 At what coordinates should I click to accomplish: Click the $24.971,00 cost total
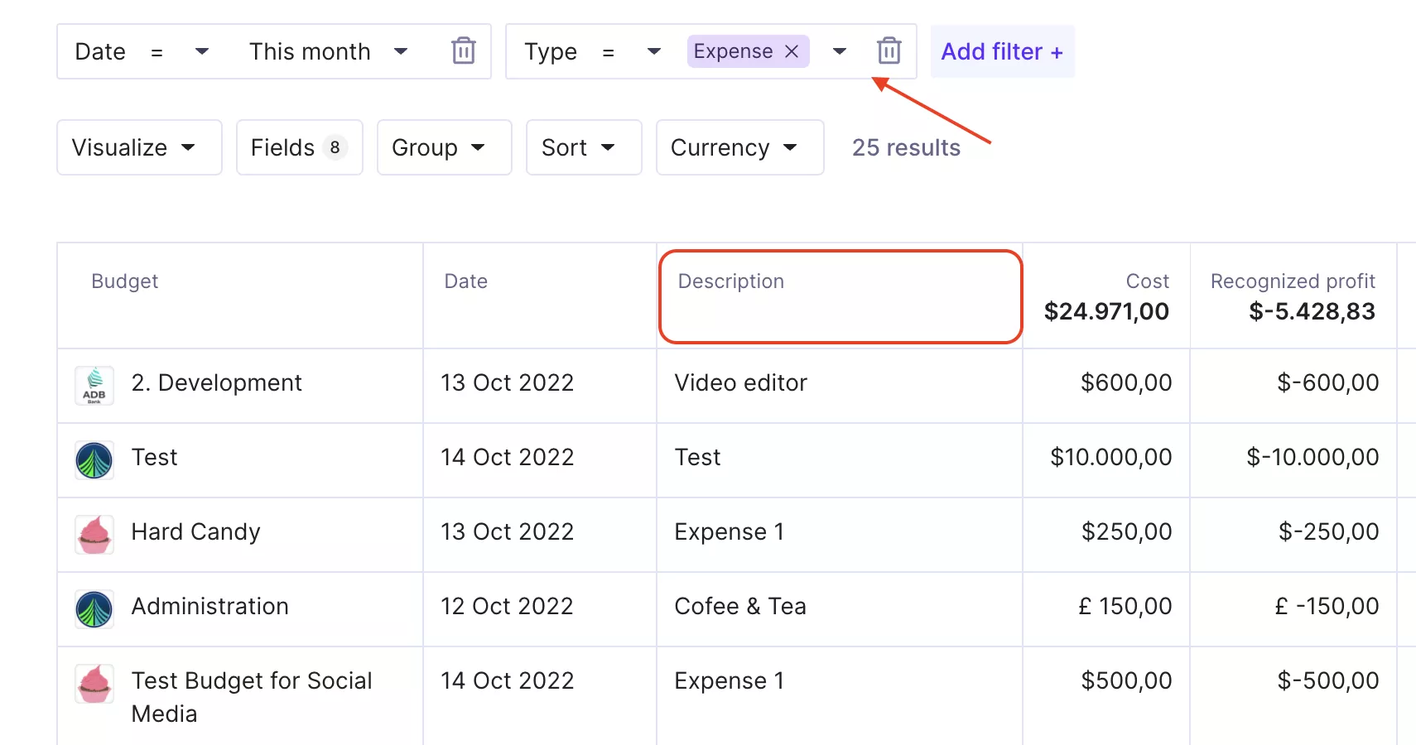[1106, 311]
